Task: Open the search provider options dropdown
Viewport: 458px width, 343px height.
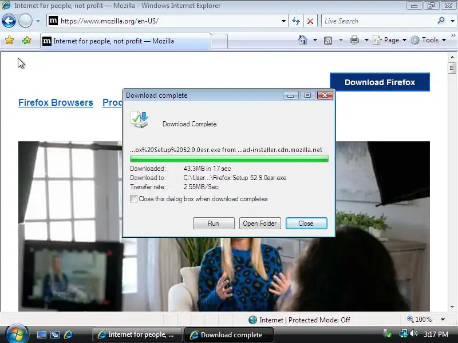Action: (452, 21)
